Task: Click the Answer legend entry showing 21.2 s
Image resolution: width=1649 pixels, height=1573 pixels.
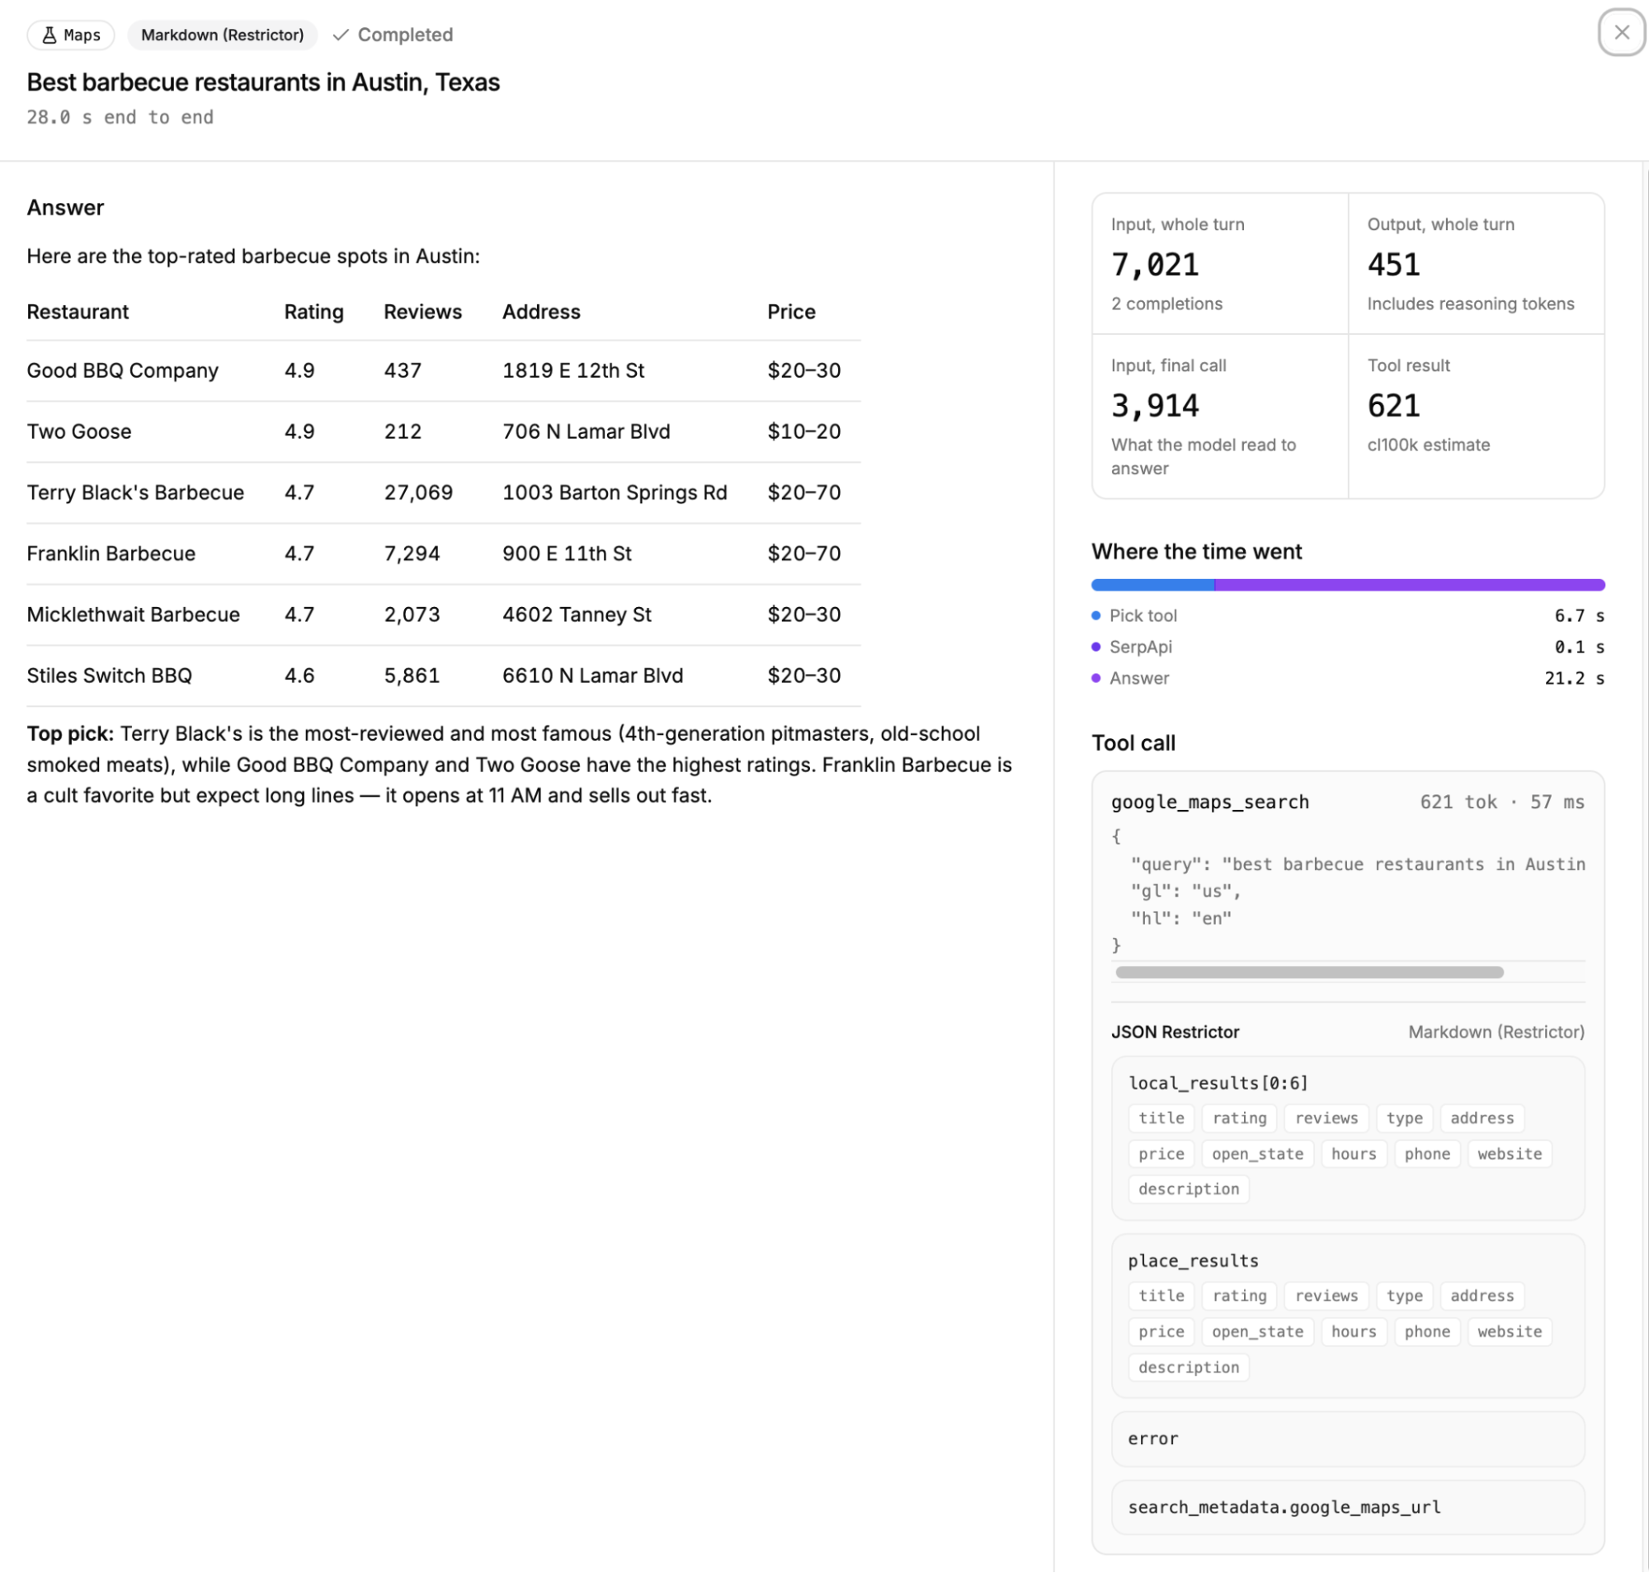Action: pyautogui.click(x=1347, y=677)
